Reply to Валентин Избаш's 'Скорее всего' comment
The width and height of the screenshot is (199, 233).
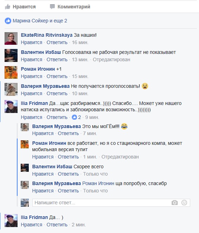[68, 174]
